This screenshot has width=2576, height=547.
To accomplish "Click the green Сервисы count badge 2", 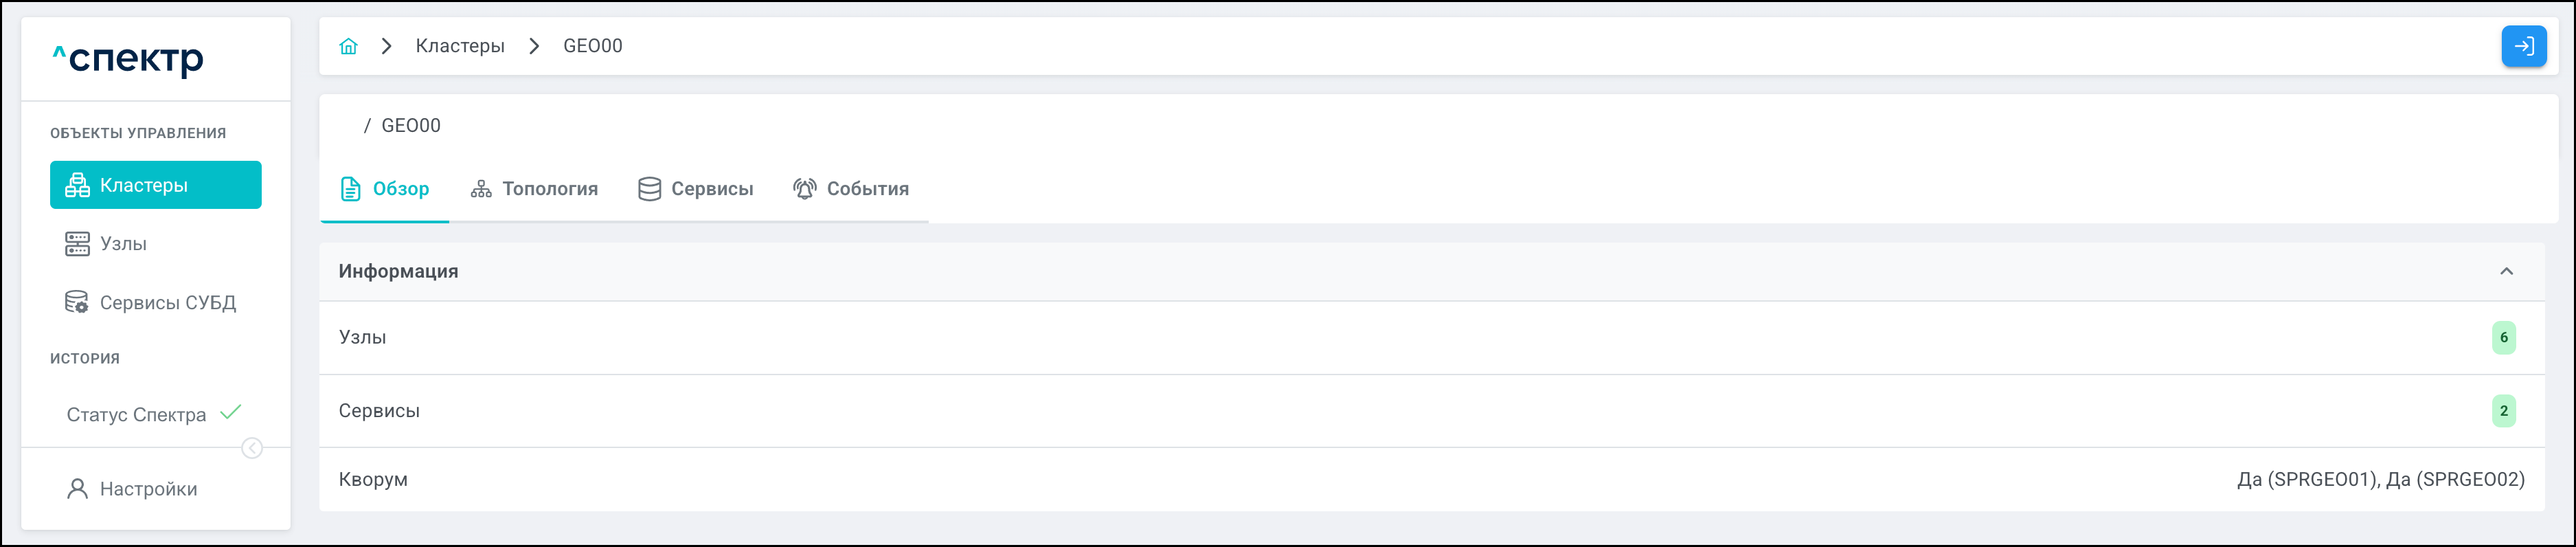I will [2503, 411].
